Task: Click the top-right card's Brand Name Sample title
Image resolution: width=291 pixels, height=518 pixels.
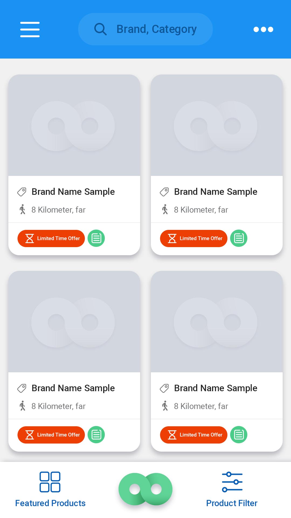Action: (216, 192)
